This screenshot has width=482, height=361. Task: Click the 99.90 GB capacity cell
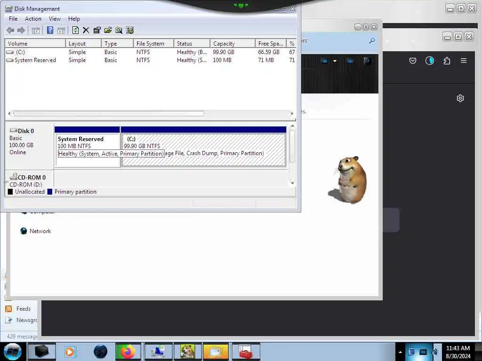click(224, 52)
